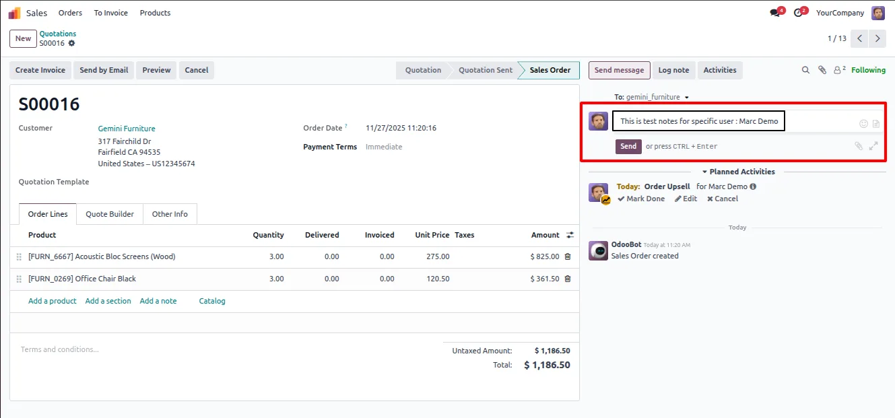The image size is (895, 418).
Task: Show followers list icon
Action: 839,70
